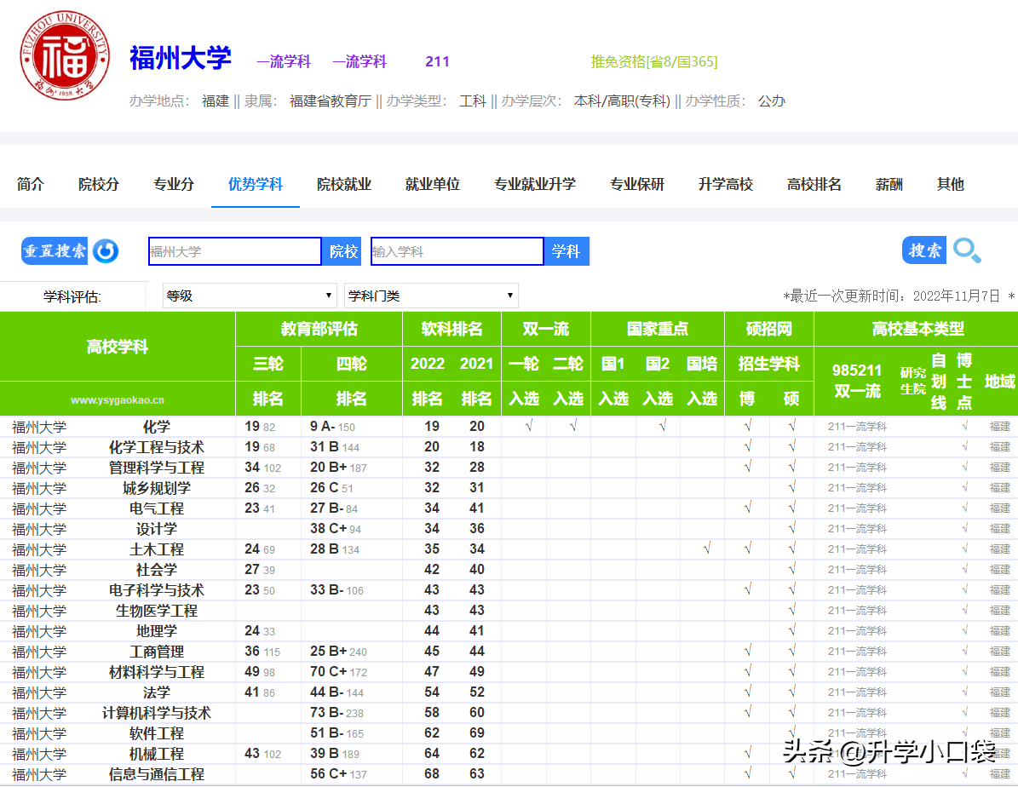Switch to the 简介 tab

point(31,185)
